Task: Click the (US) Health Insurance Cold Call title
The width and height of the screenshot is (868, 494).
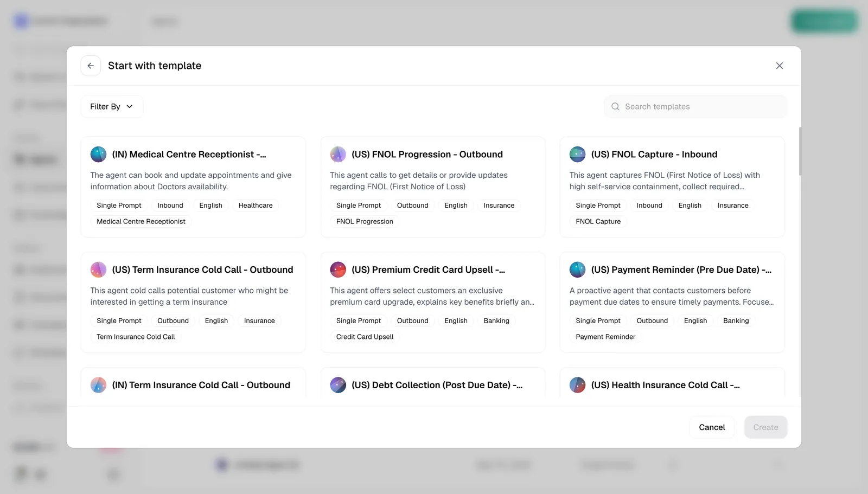Action: tap(666, 385)
